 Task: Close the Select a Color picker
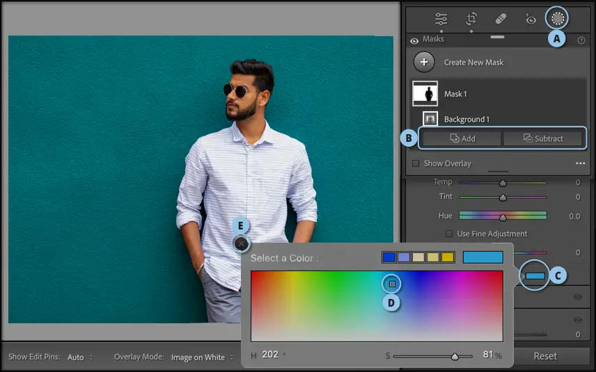coord(241,243)
